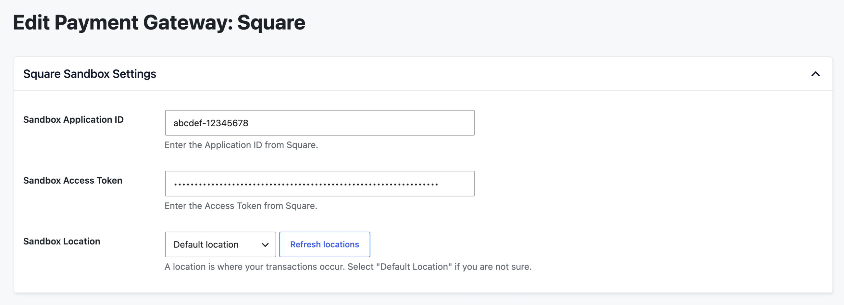The image size is (844, 305).
Task: Click the Refresh locations button
Action: coord(324,244)
